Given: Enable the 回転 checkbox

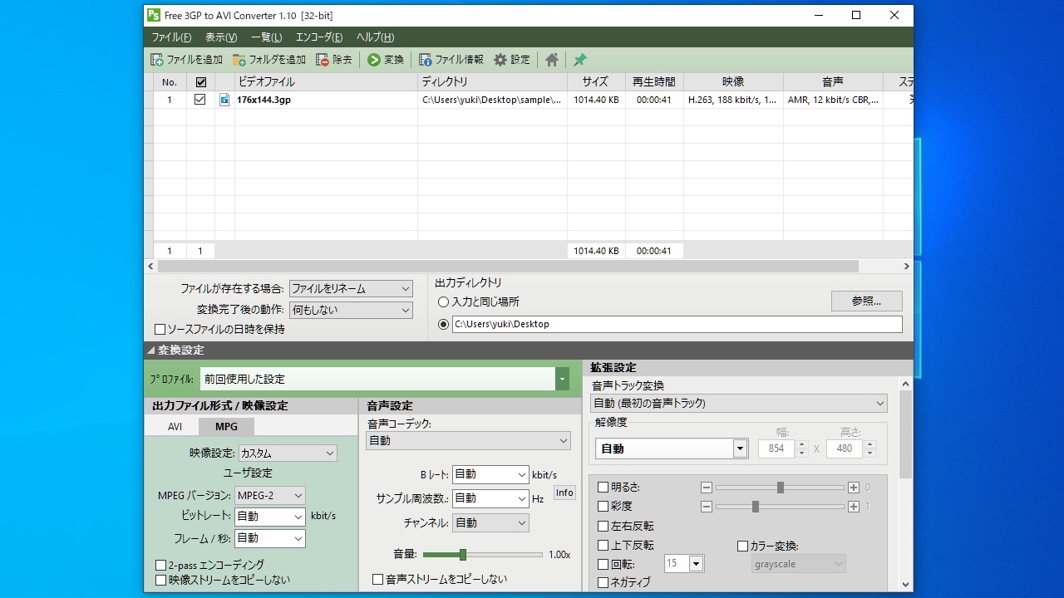Looking at the screenshot, I should coord(603,564).
